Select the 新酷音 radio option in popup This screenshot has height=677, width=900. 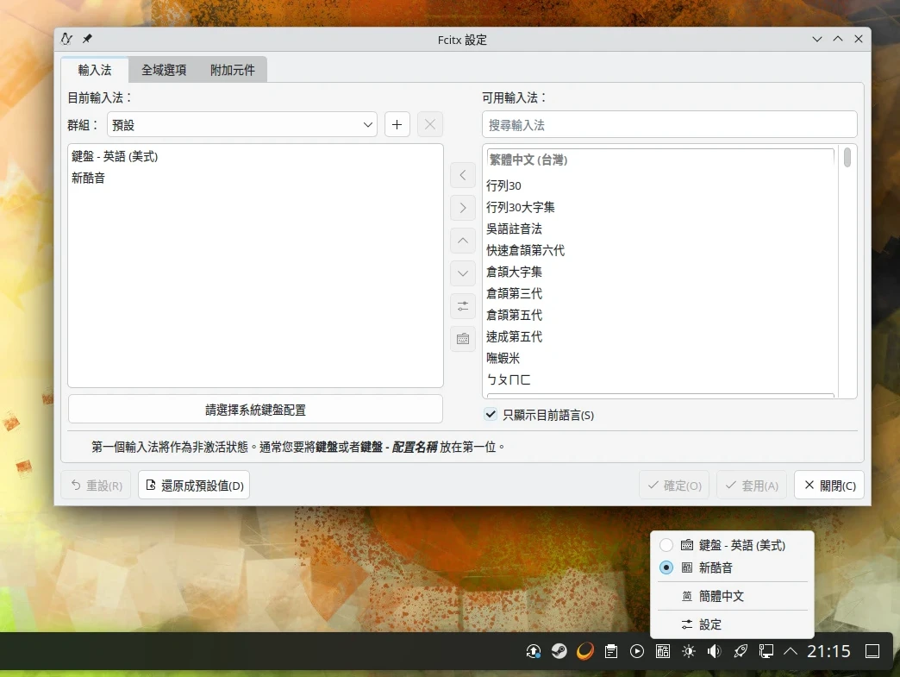[x=666, y=567]
